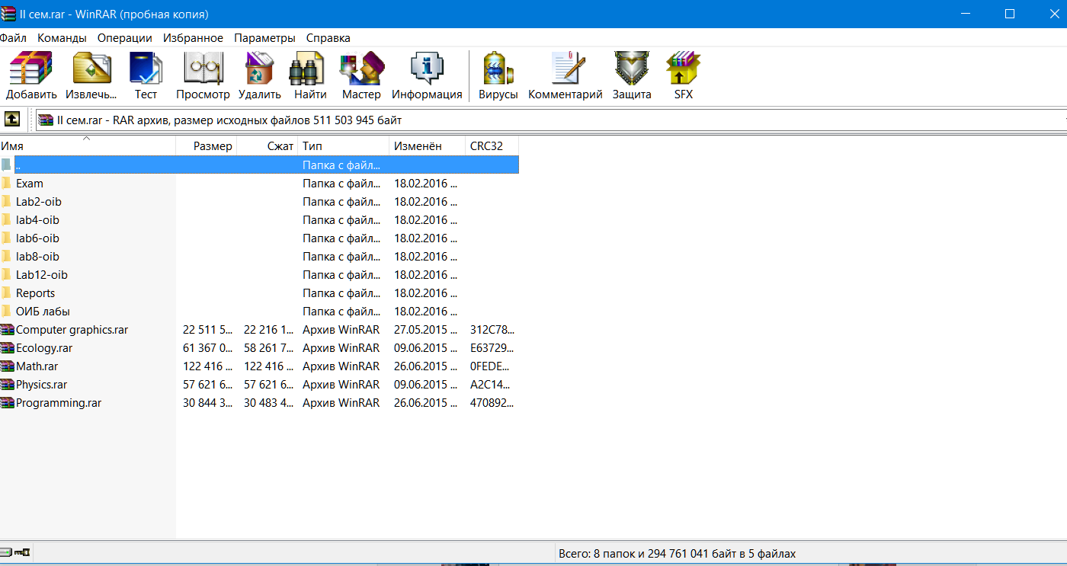Sort files by the Тип column
The width and height of the screenshot is (1067, 566).
(344, 146)
